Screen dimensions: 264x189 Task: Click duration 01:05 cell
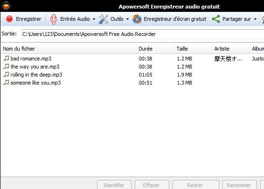[x=146, y=75]
